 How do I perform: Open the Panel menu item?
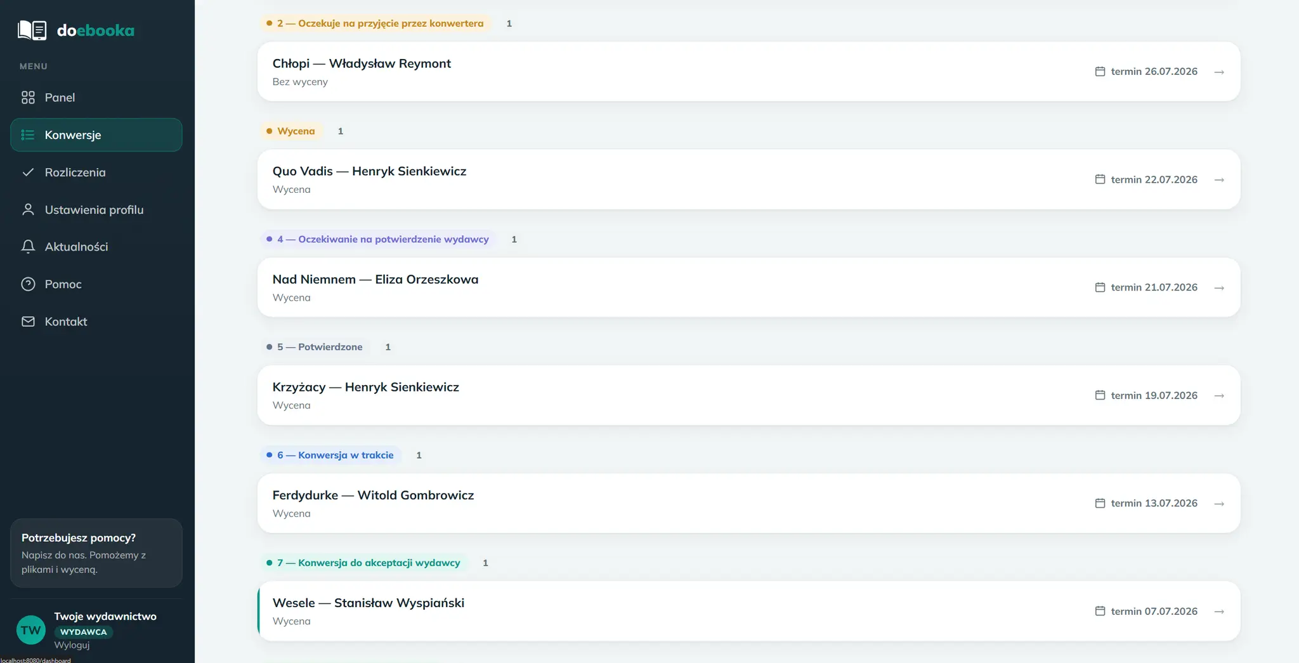point(96,97)
